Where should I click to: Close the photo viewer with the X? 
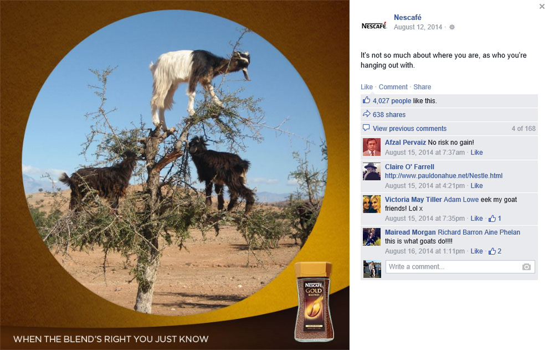542,7
